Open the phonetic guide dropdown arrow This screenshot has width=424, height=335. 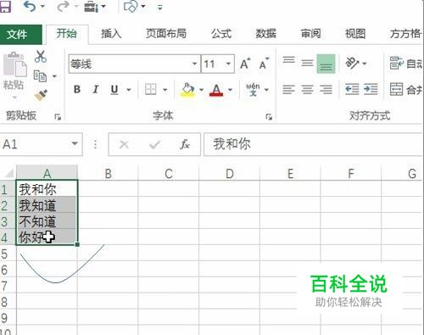266,90
